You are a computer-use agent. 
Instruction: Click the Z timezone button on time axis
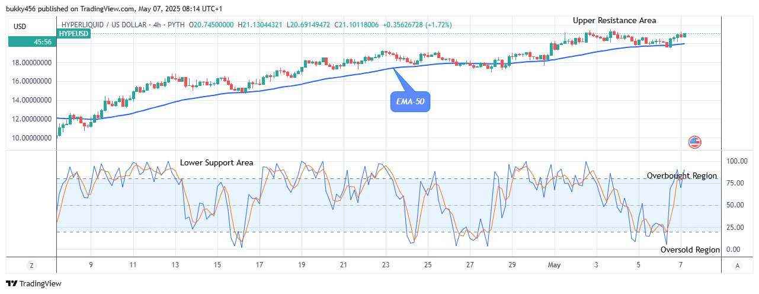click(x=31, y=266)
